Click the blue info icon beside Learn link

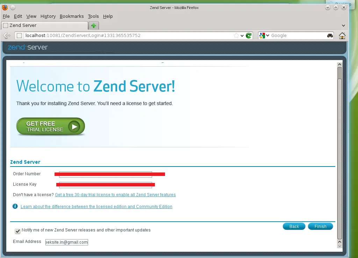click(15, 206)
